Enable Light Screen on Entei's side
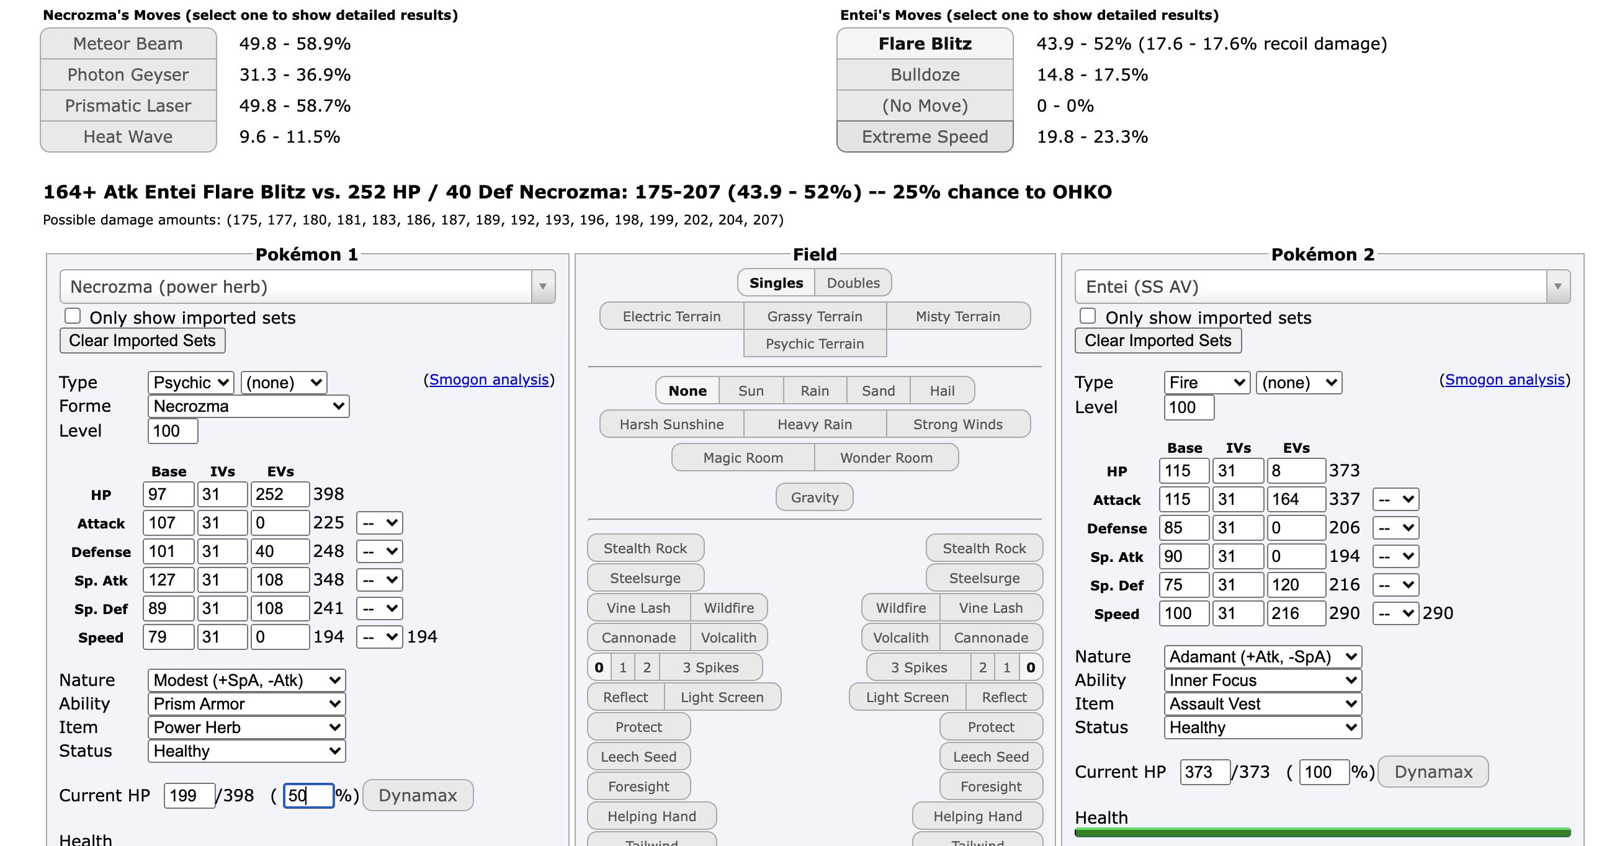1617x846 pixels. [907, 697]
